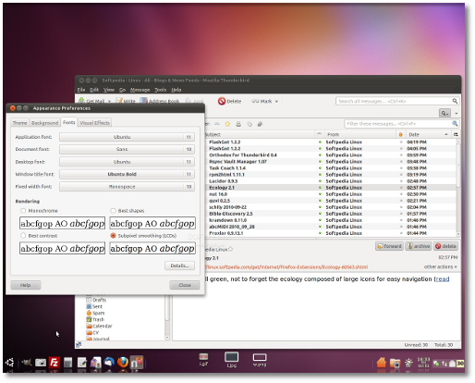Image resolution: width=475 pixels, height=383 pixels.
Task: Open the Spam folder in Thunderbird
Action: pos(95,313)
